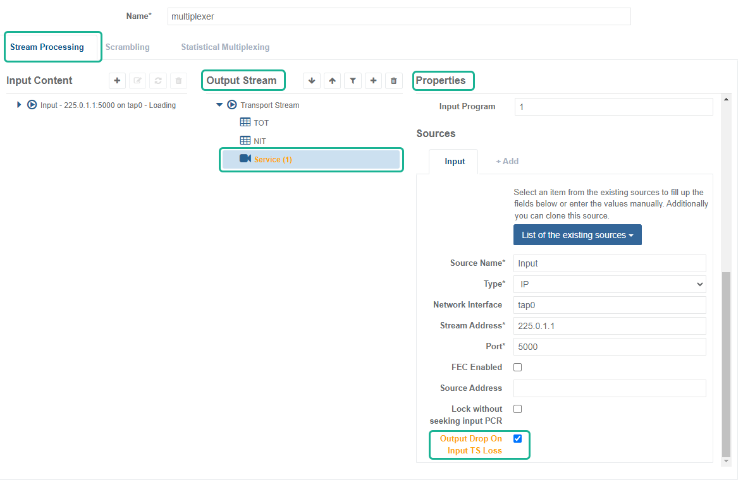The image size is (743, 485).
Task: Click the move down arrow in Output Stream
Action: pyautogui.click(x=312, y=81)
